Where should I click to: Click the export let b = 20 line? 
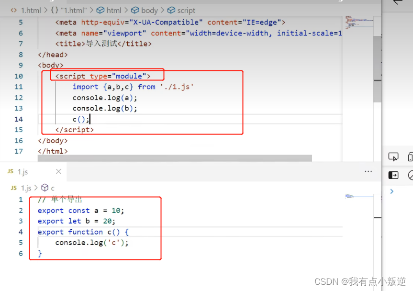[77, 221]
